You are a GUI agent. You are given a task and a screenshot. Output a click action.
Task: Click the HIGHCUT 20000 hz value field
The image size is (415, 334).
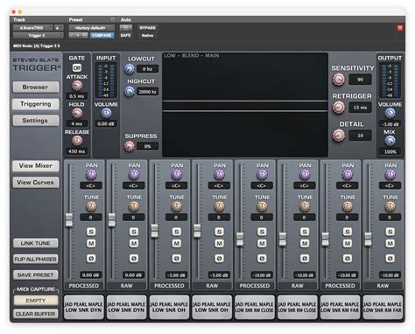pyautogui.click(x=147, y=92)
